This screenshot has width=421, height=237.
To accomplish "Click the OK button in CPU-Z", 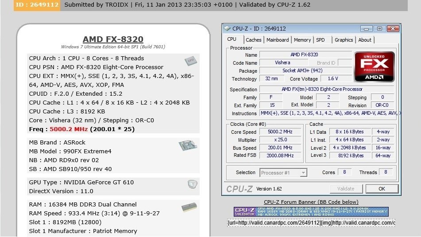I will tap(382, 189).
